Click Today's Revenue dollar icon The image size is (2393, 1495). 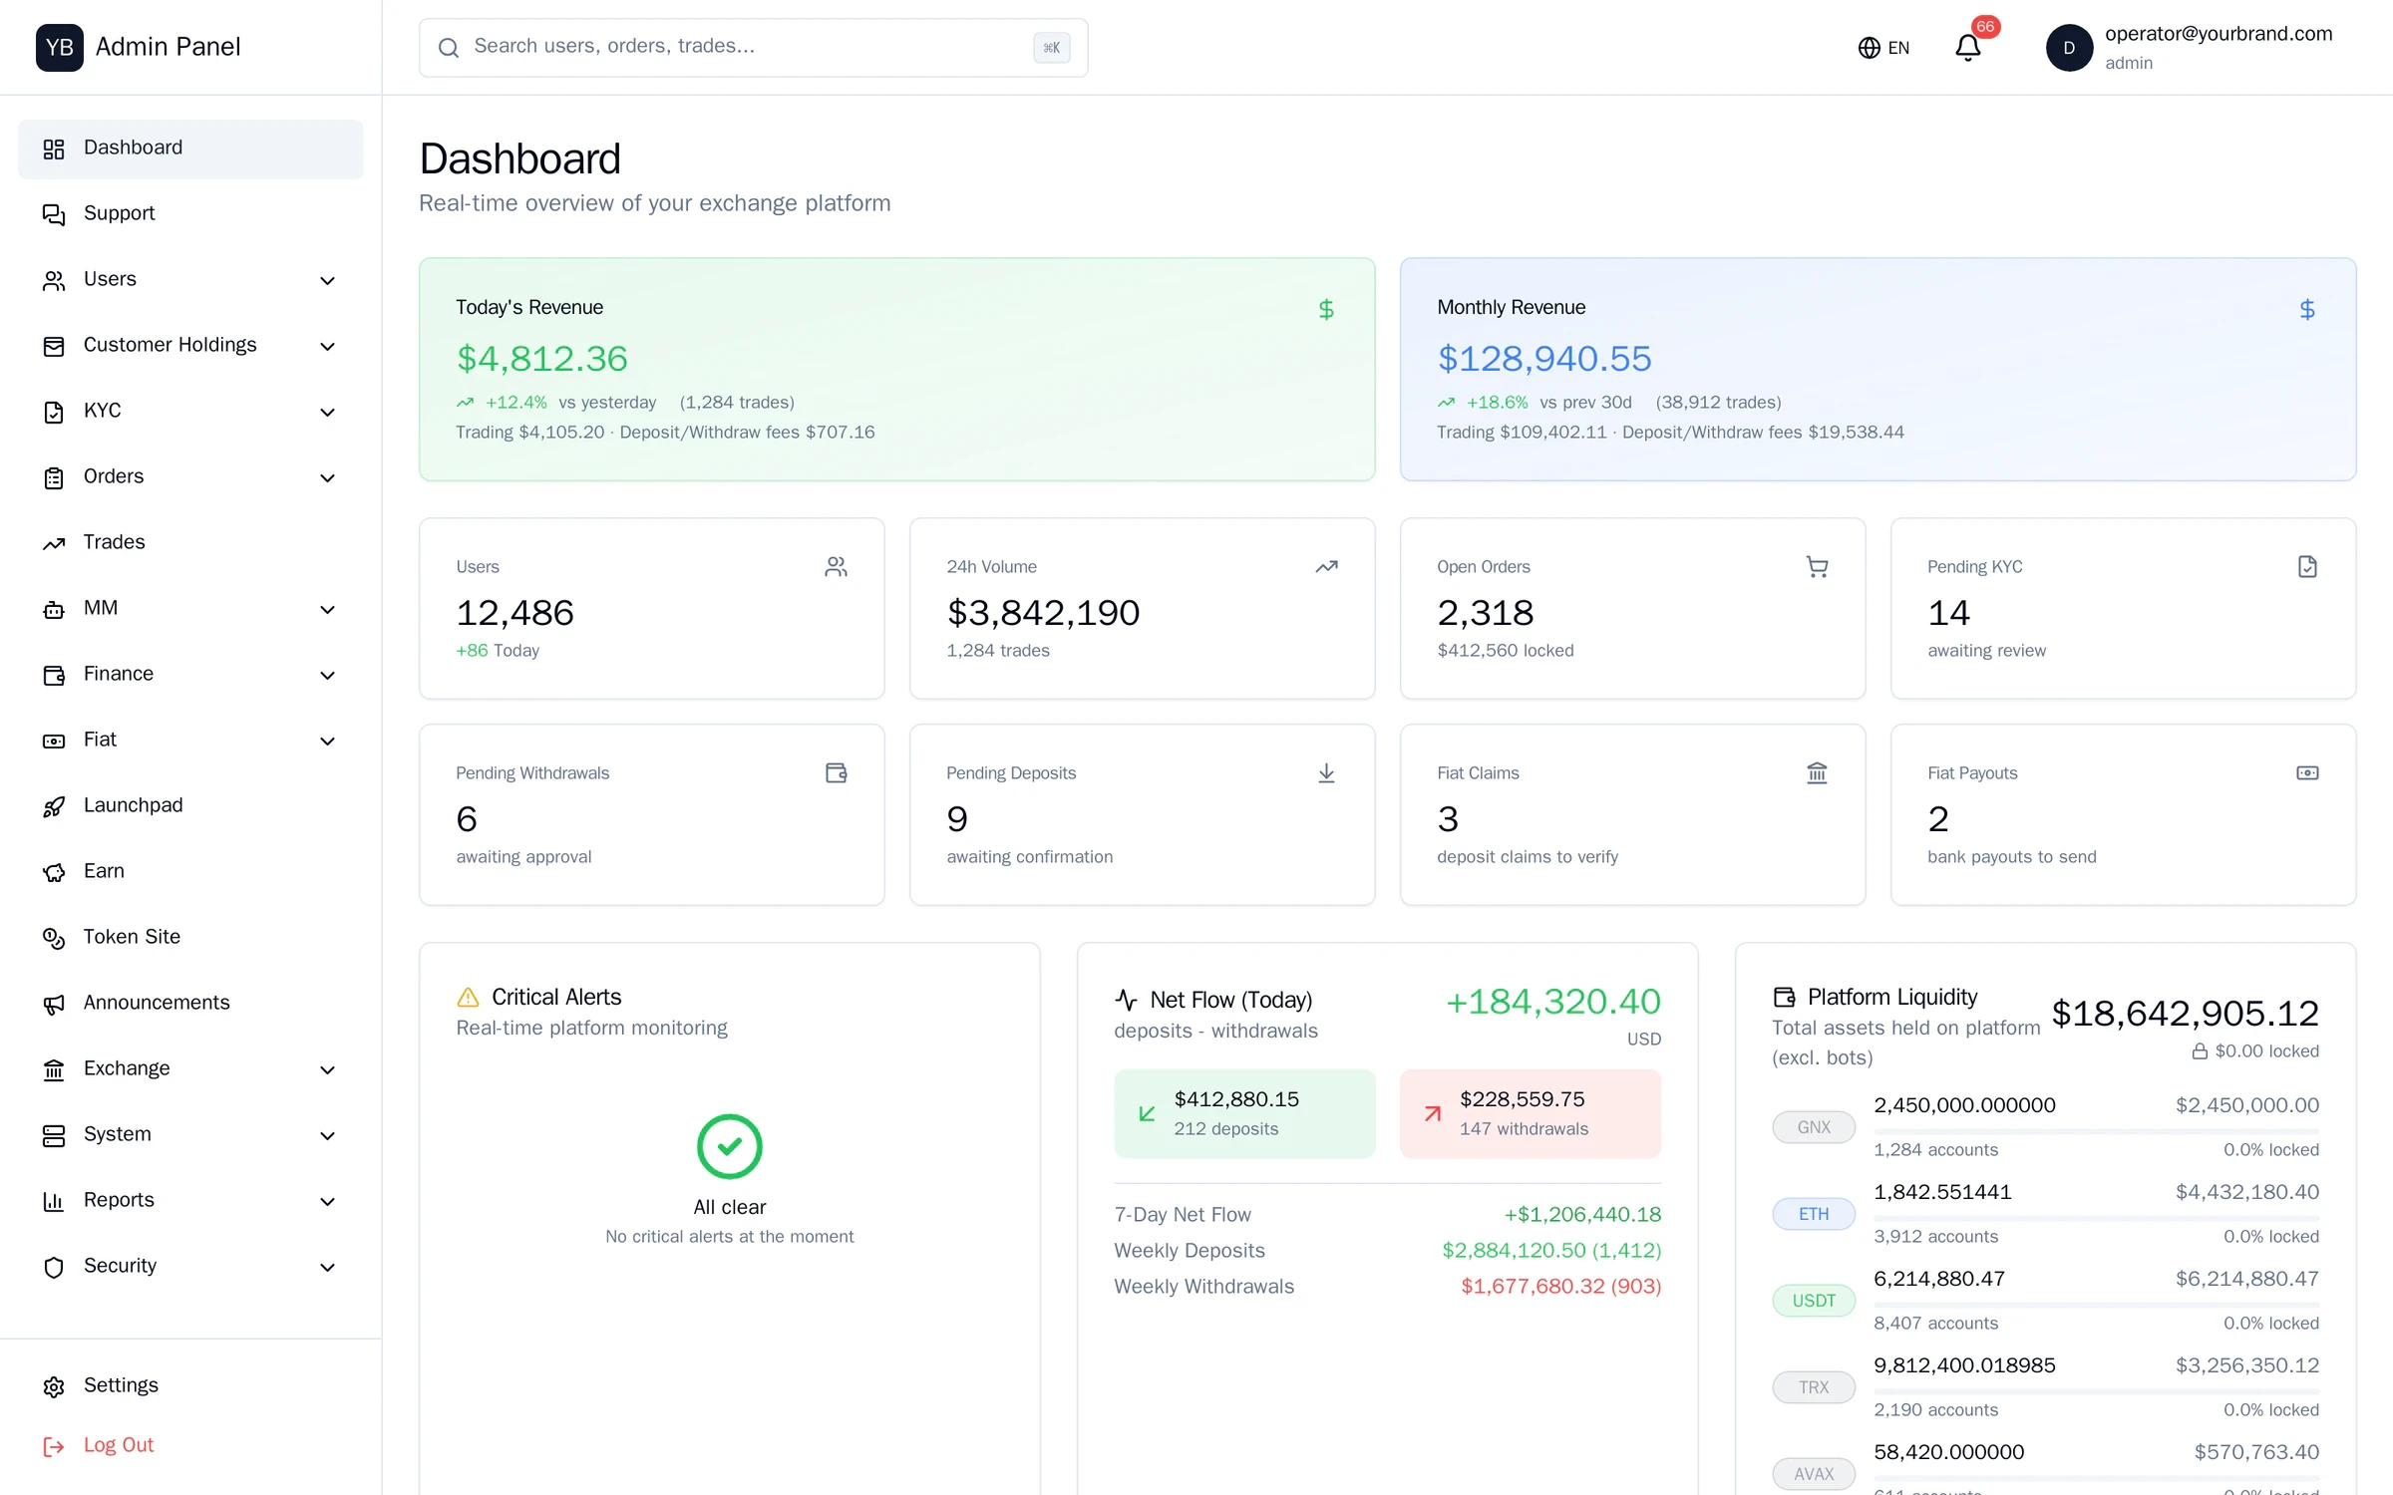(x=1326, y=310)
